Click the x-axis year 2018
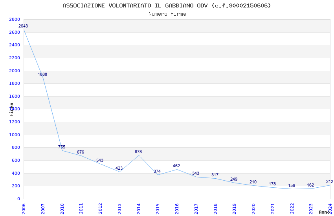 215,209
